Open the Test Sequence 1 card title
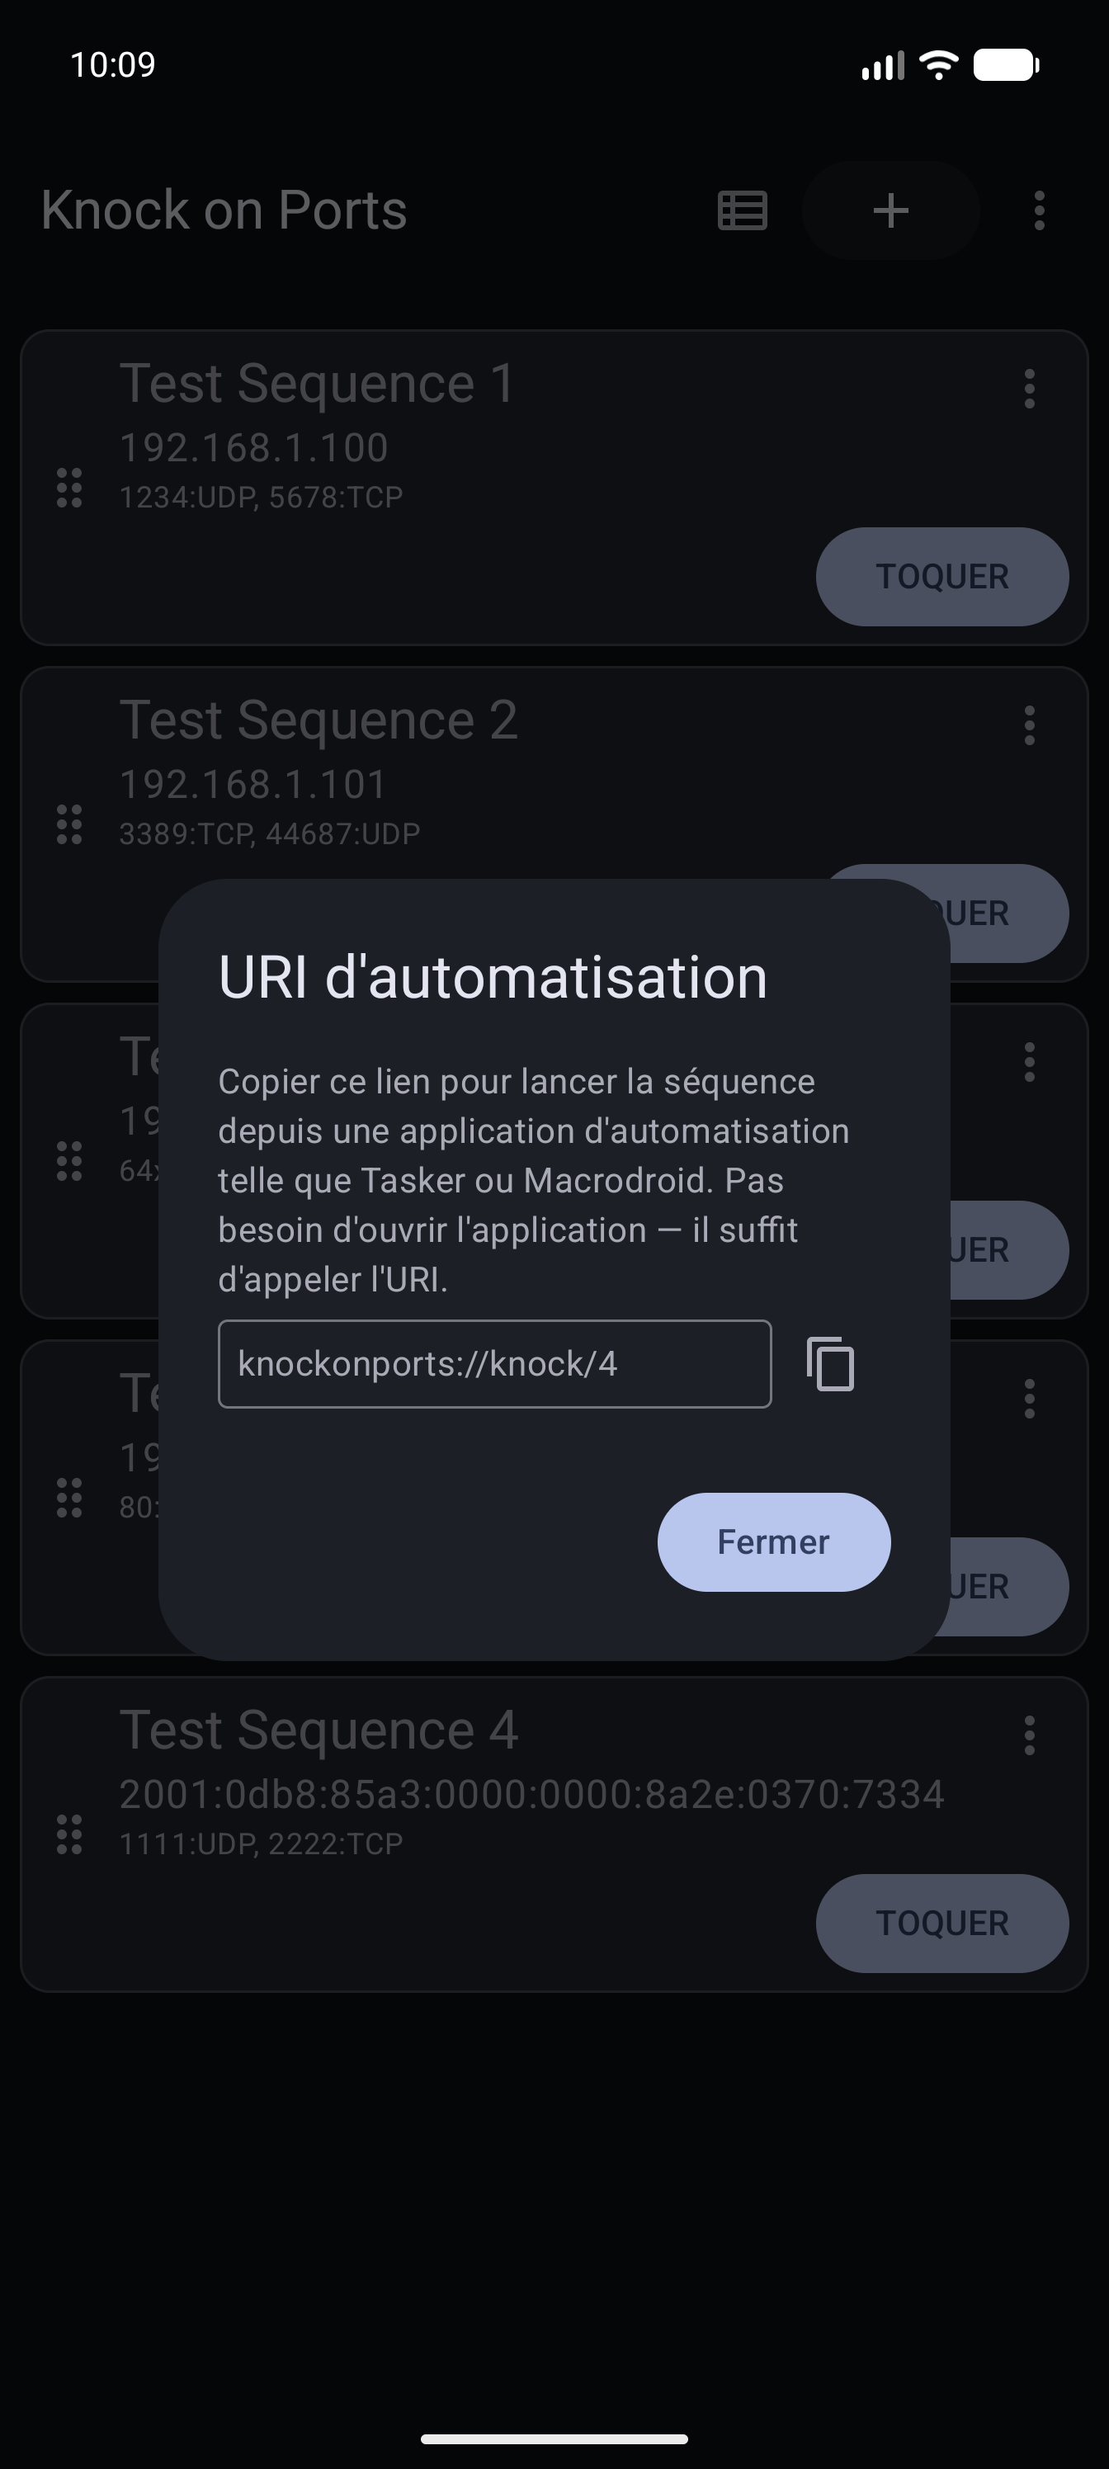Image resolution: width=1109 pixels, height=2469 pixels. pos(317,384)
